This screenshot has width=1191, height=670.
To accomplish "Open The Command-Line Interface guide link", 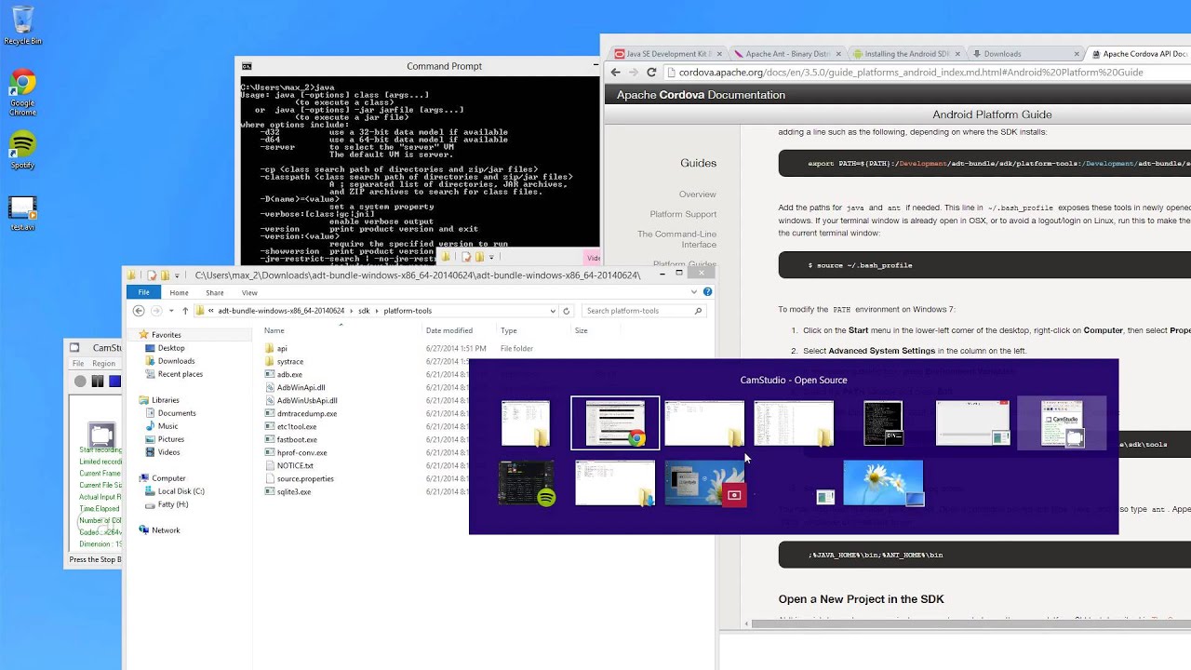I will click(677, 239).
